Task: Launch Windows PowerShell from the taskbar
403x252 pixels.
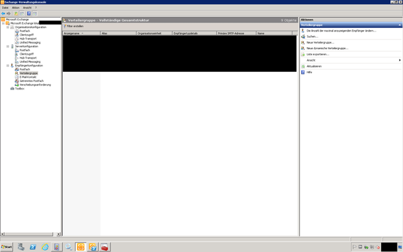Action: click(33, 247)
